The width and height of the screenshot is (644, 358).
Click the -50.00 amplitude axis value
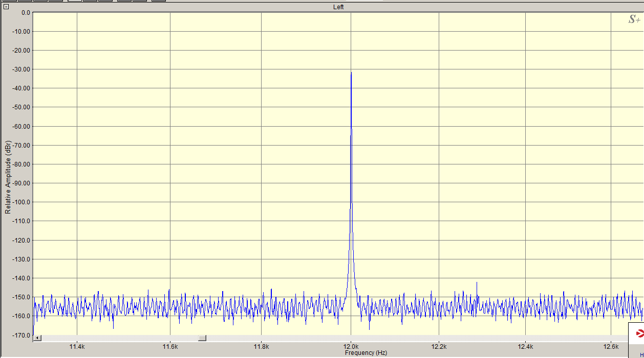[22, 107]
